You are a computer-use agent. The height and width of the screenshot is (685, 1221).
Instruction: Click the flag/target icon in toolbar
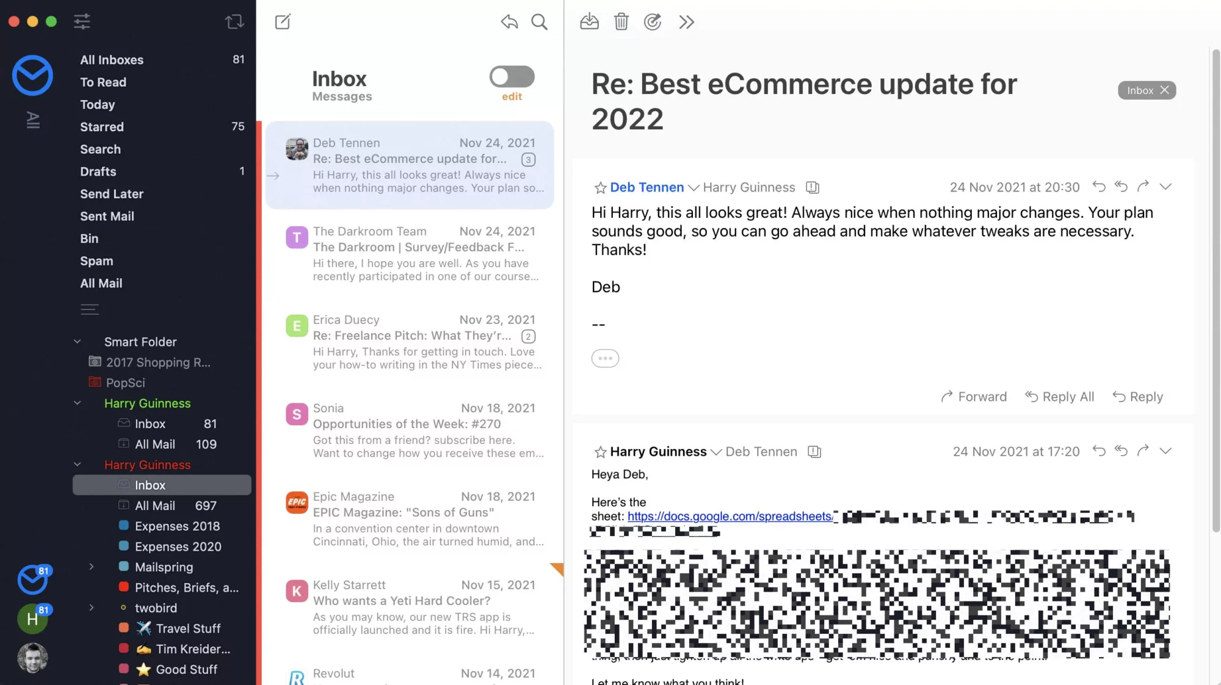[653, 21]
